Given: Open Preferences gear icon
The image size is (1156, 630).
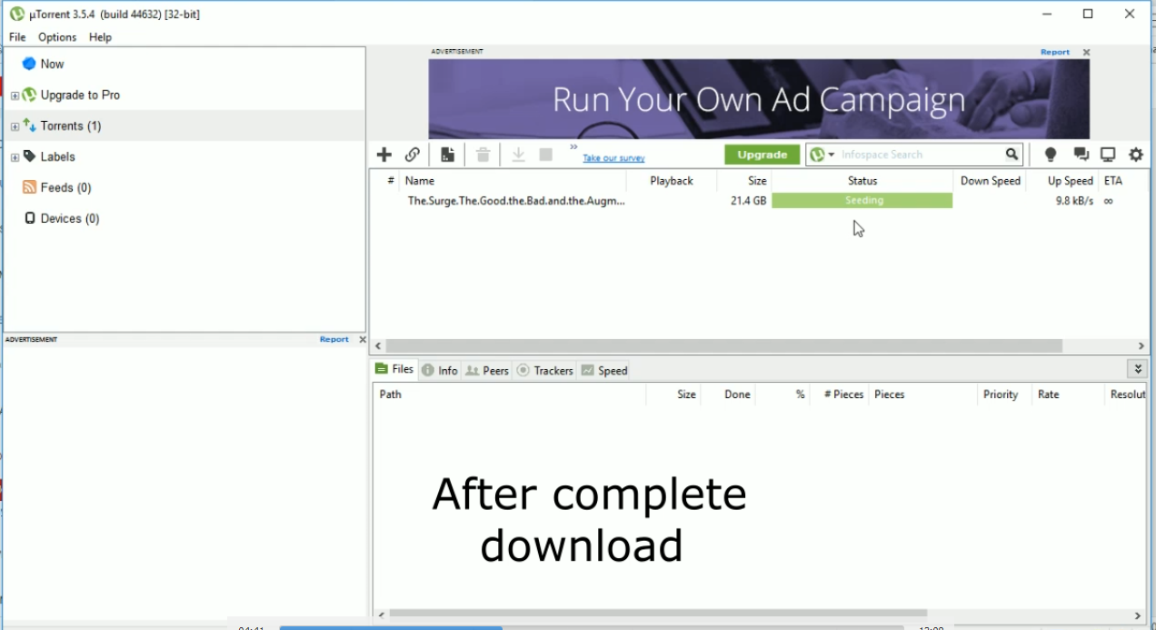Looking at the screenshot, I should click(x=1136, y=155).
